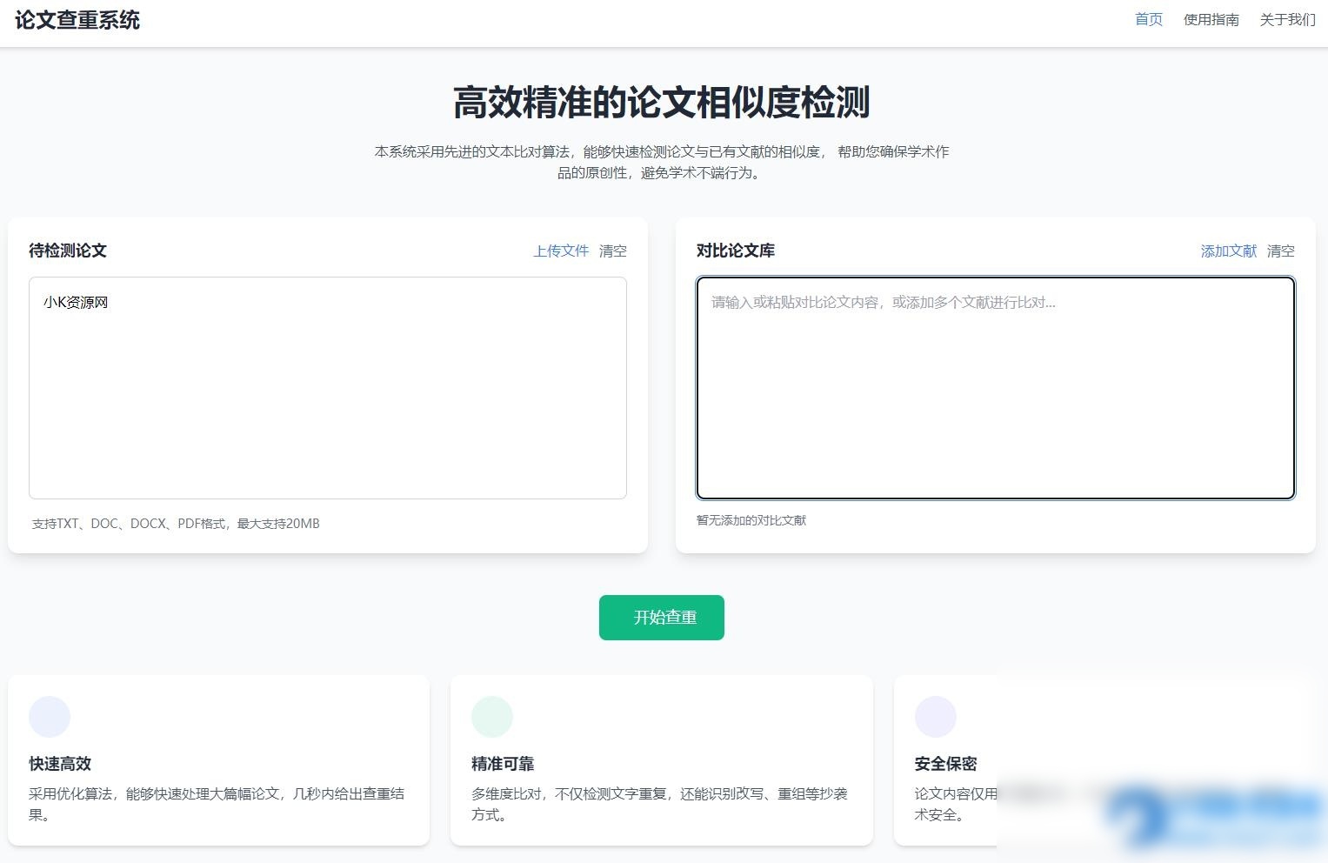Click inside the 对比论文库 text area

click(996, 387)
